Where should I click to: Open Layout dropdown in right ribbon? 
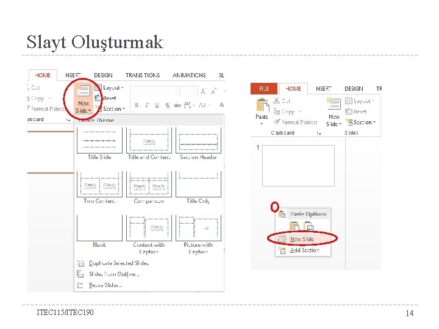(x=360, y=101)
